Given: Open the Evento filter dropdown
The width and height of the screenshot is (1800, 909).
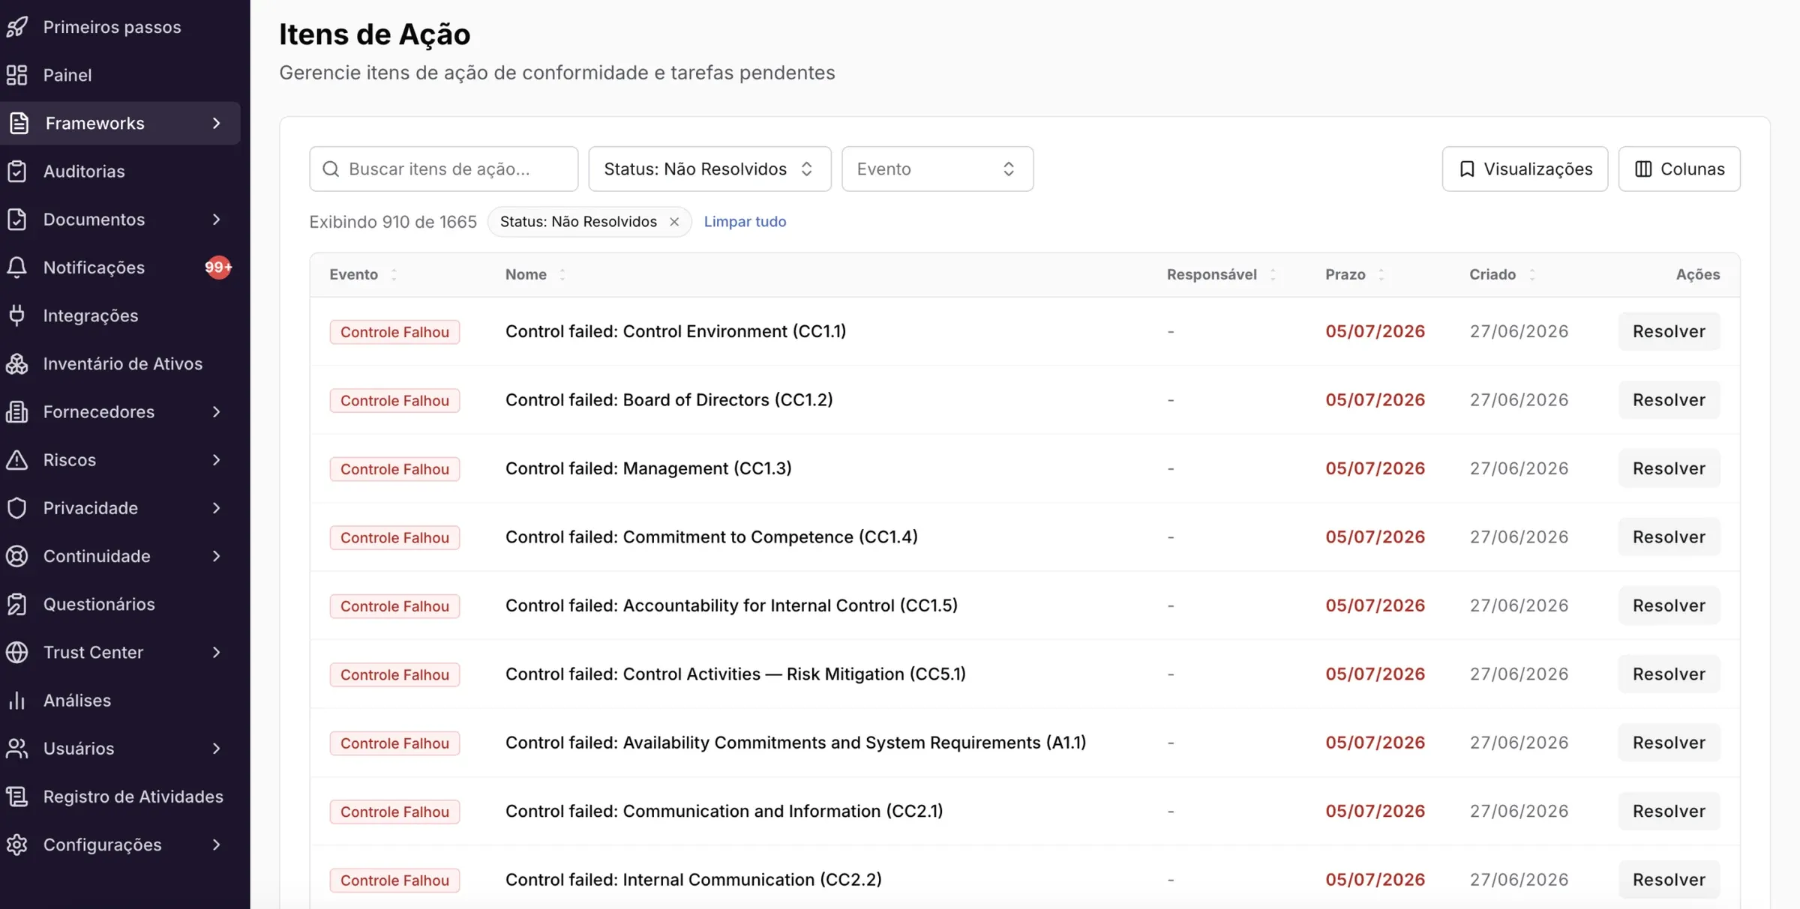Looking at the screenshot, I should coord(937,169).
